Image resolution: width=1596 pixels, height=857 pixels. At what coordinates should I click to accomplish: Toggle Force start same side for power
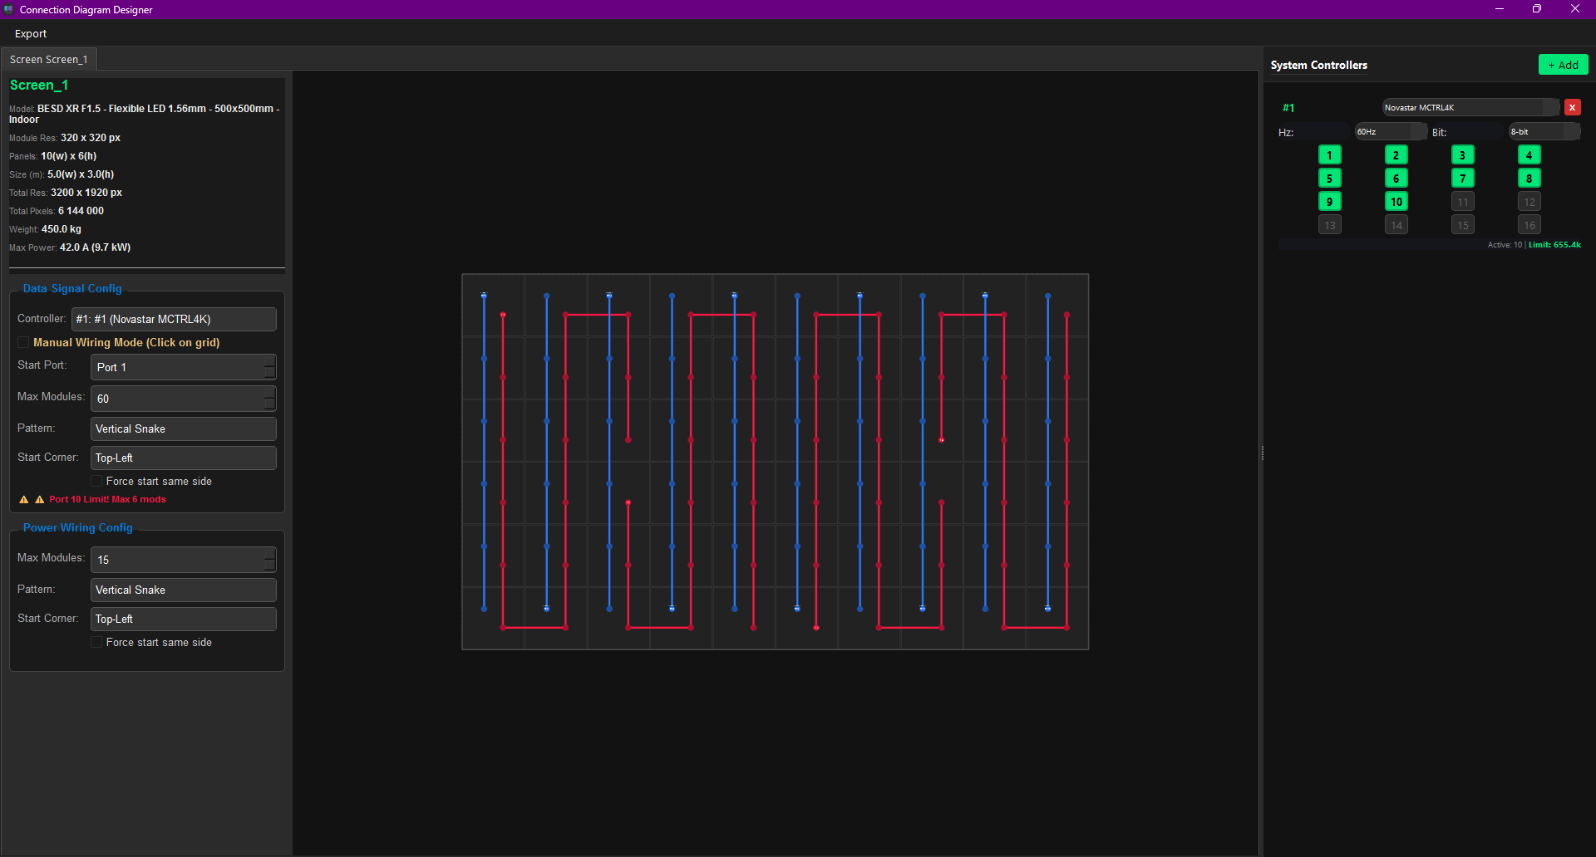tap(96, 642)
